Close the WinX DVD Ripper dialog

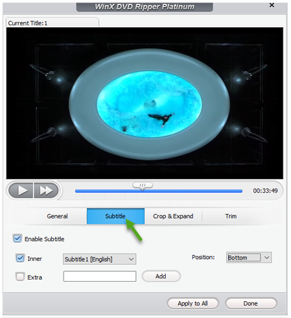[272, 5]
